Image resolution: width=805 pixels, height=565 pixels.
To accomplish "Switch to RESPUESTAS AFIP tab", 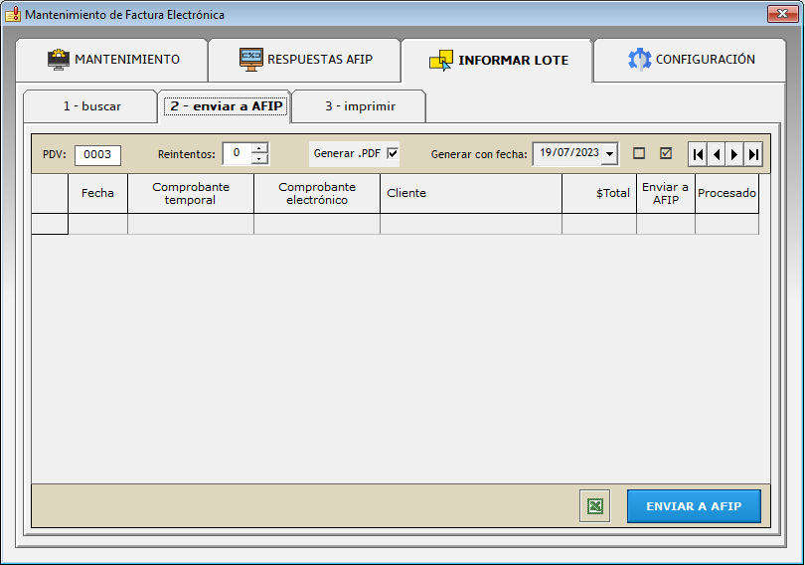I will click(x=305, y=60).
